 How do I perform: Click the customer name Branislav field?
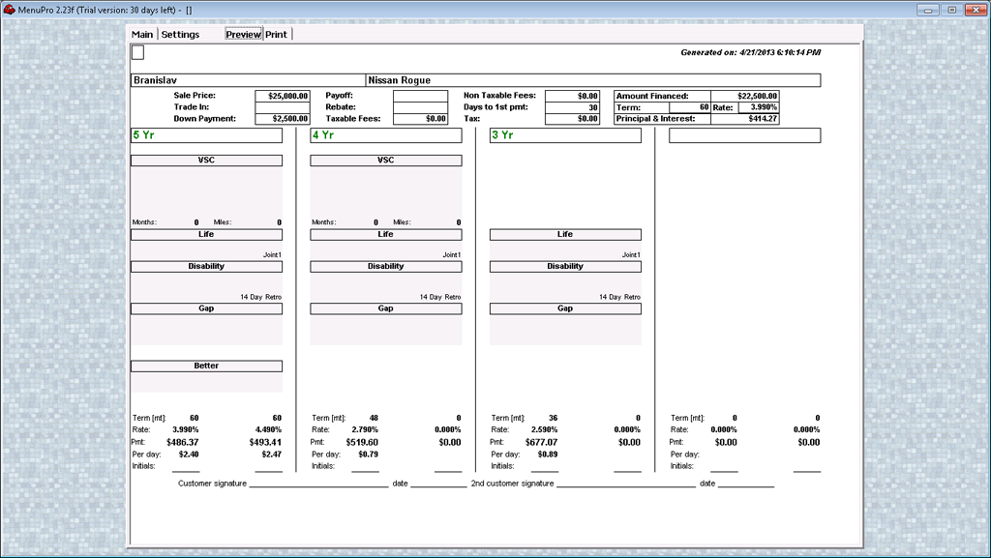coord(248,80)
